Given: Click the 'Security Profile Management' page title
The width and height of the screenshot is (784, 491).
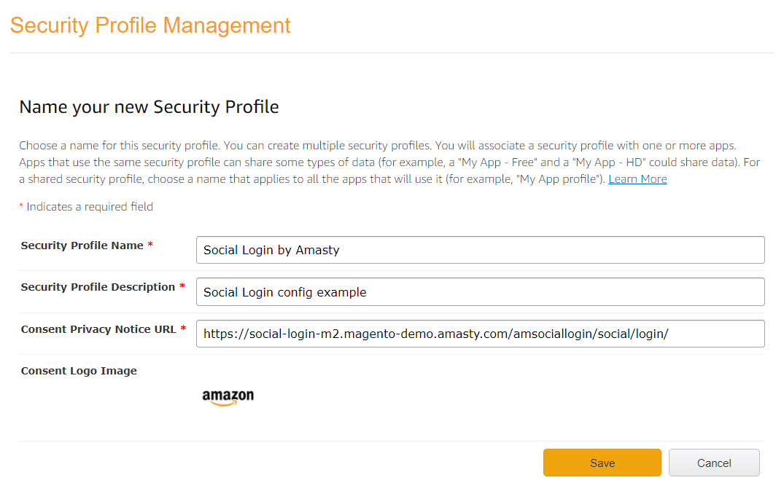Looking at the screenshot, I should click(150, 25).
